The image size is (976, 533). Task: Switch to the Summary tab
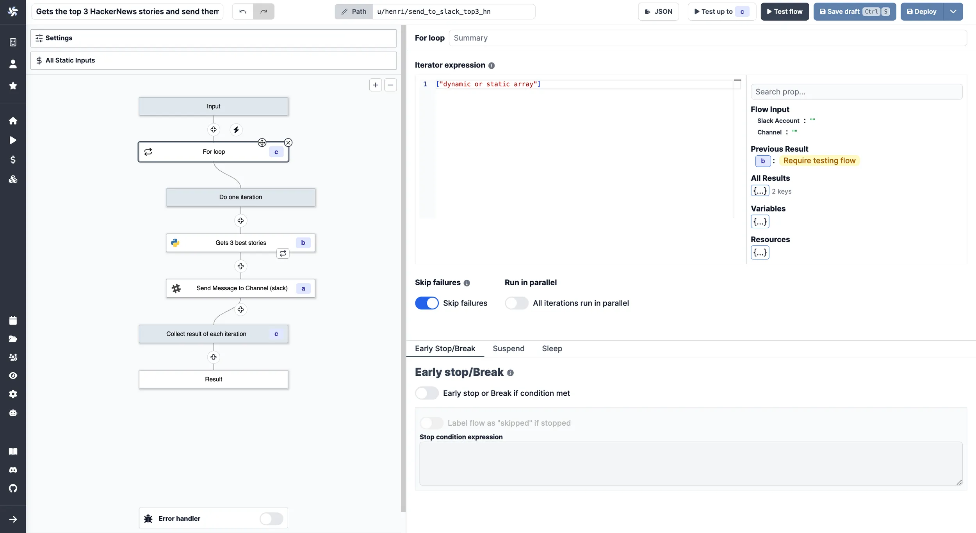tap(470, 37)
